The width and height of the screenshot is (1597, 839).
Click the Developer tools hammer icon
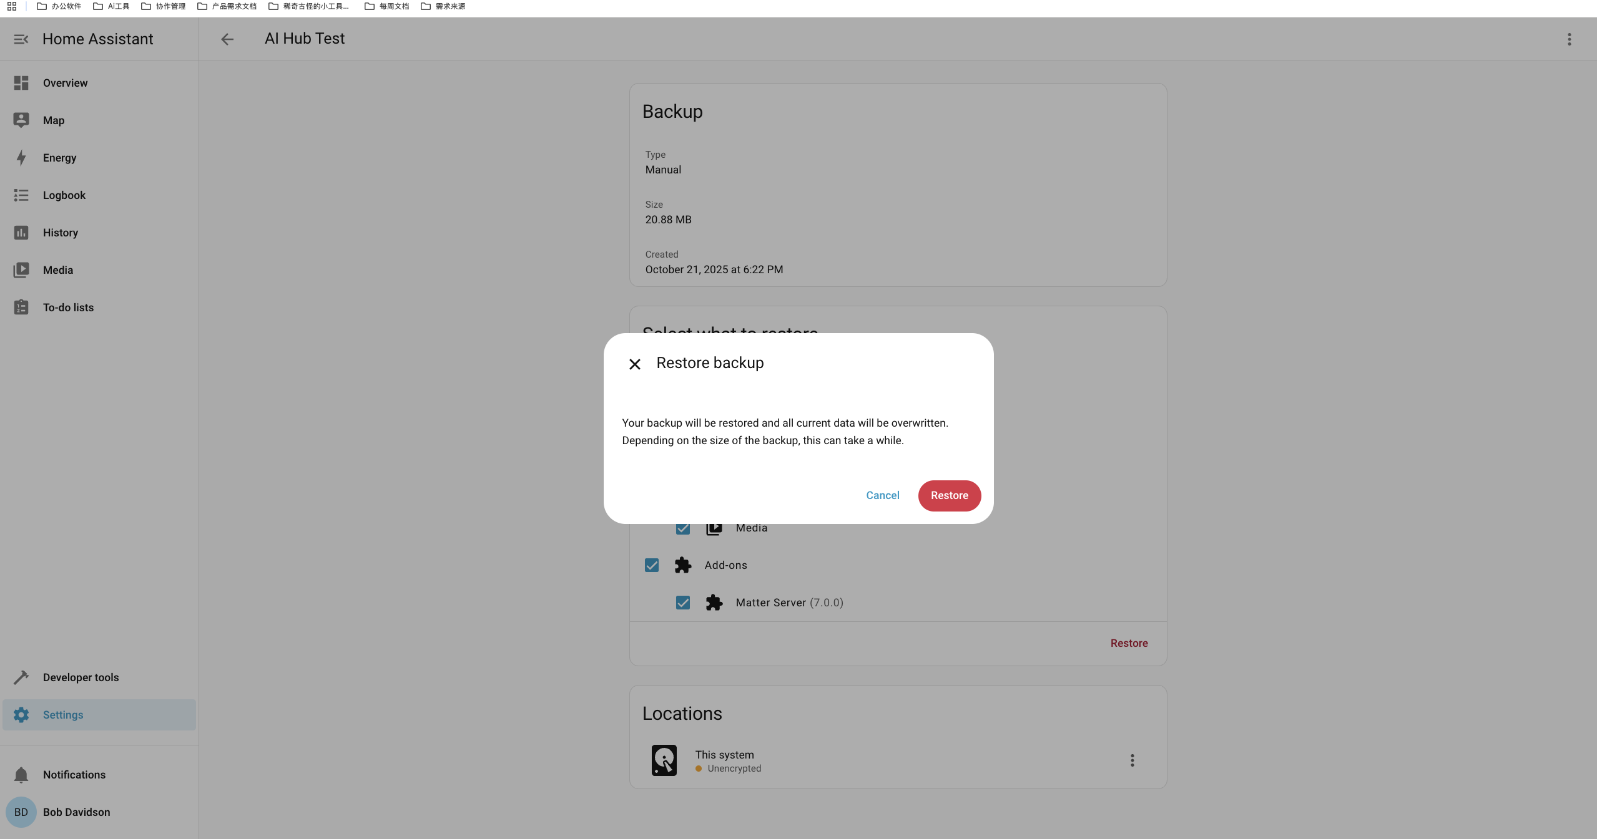tap(21, 677)
